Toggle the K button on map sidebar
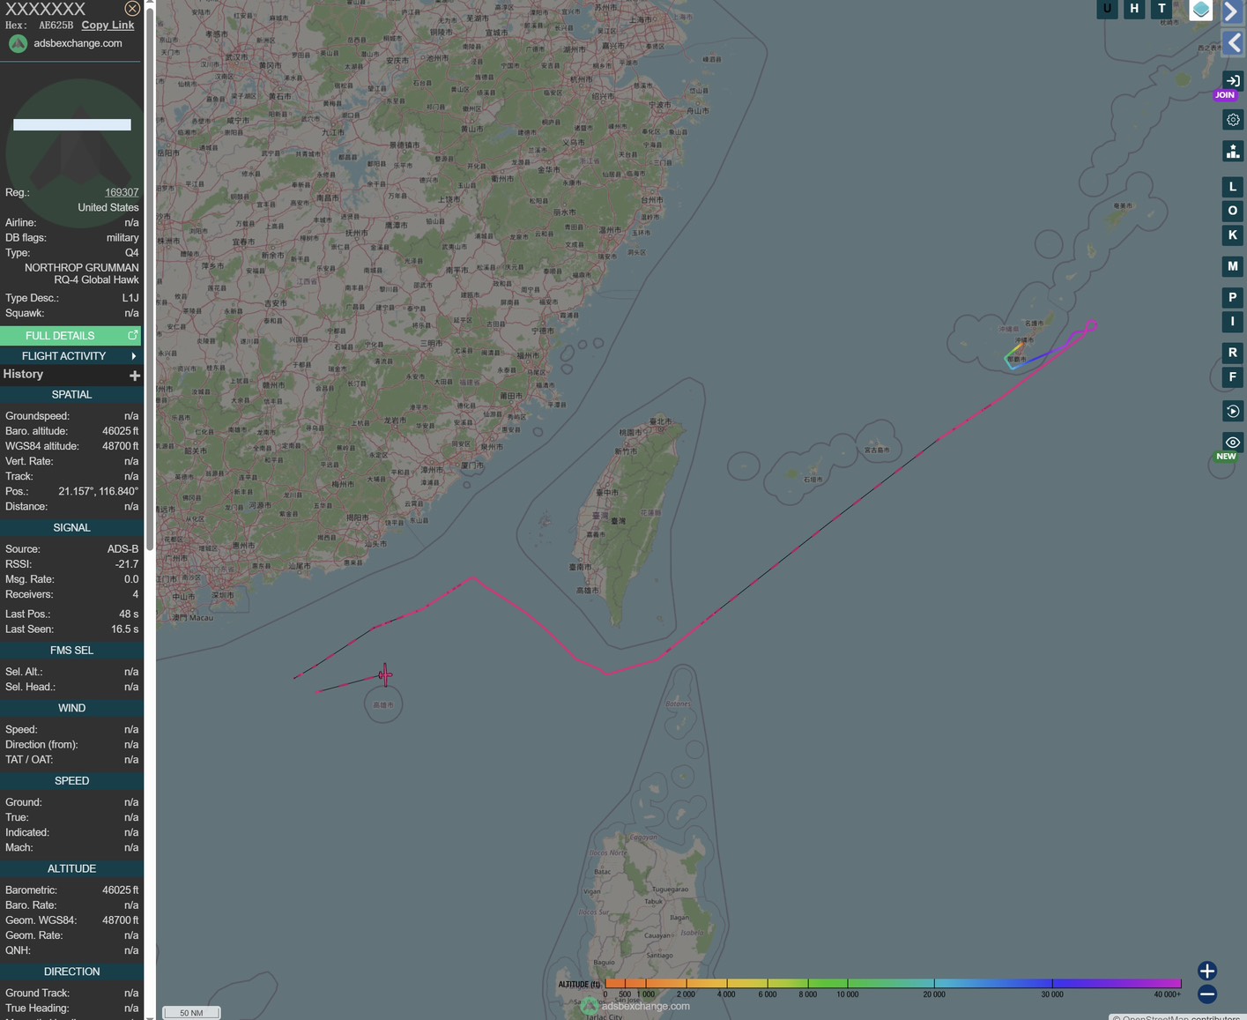The image size is (1247, 1020). click(x=1232, y=235)
